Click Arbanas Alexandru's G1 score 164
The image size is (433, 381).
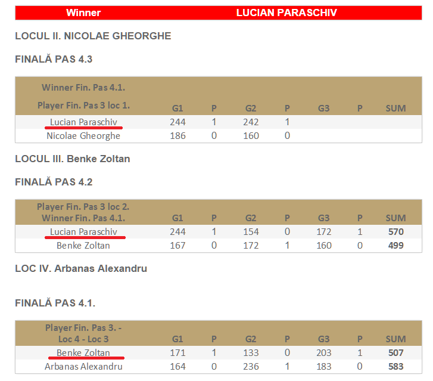coord(177,367)
